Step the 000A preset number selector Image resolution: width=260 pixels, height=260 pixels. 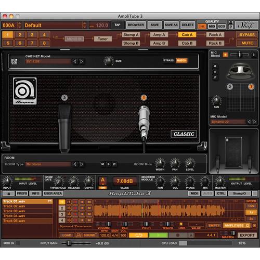[20, 25]
